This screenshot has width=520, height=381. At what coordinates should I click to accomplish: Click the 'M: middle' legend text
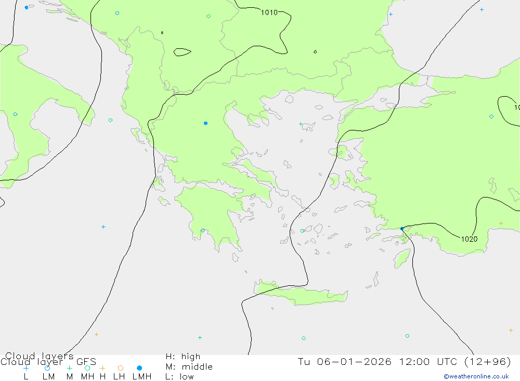[x=189, y=367]
